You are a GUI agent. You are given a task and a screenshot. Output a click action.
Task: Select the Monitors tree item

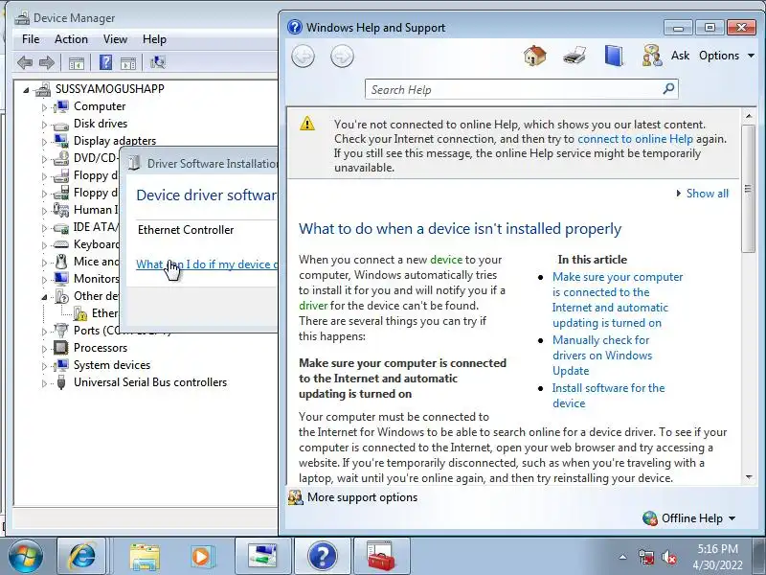pyautogui.click(x=97, y=279)
